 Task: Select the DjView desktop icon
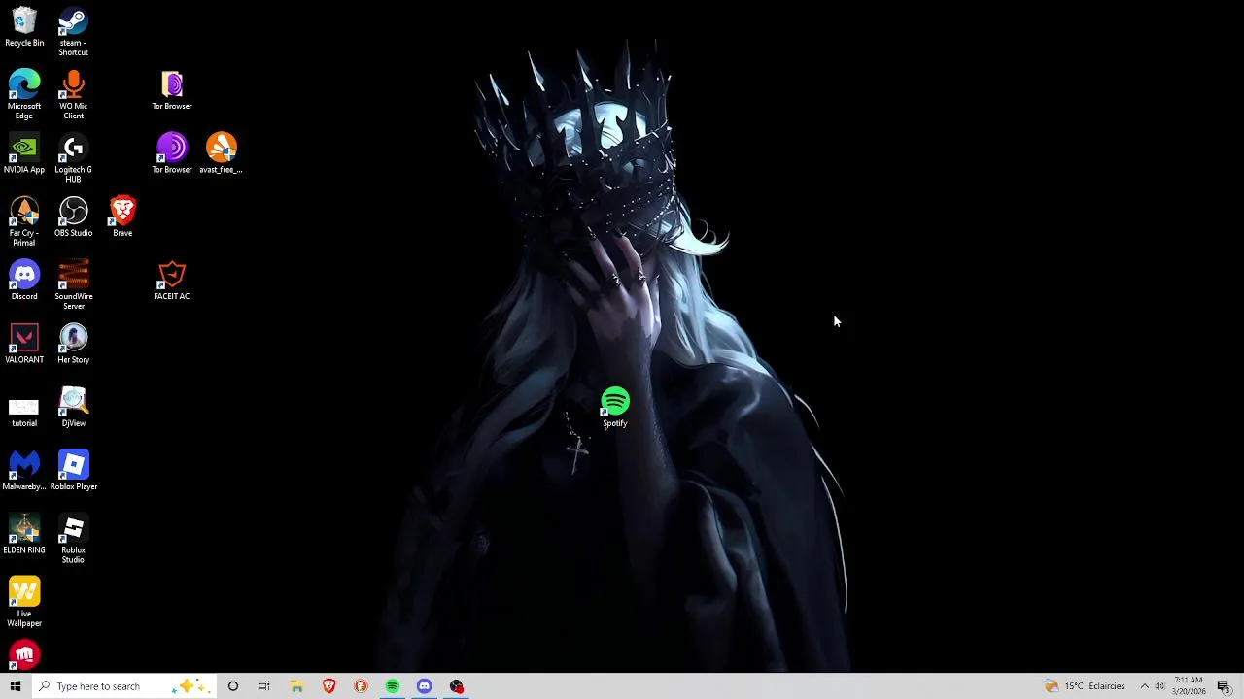pyautogui.click(x=73, y=407)
